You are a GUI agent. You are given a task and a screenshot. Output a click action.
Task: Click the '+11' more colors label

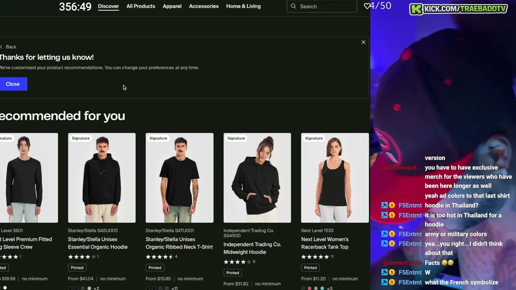tap(174, 288)
